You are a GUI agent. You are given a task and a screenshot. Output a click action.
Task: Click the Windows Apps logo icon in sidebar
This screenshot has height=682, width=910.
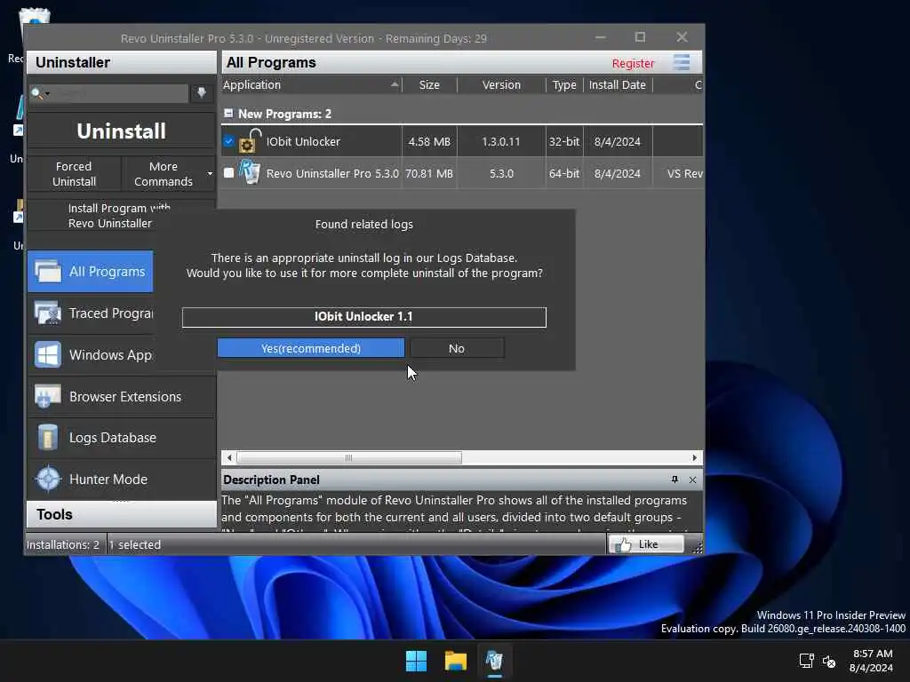click(x=48, y=355)
